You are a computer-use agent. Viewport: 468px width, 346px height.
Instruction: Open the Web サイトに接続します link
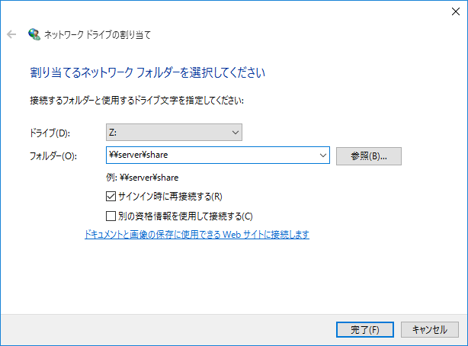click(x=197, y=234)
